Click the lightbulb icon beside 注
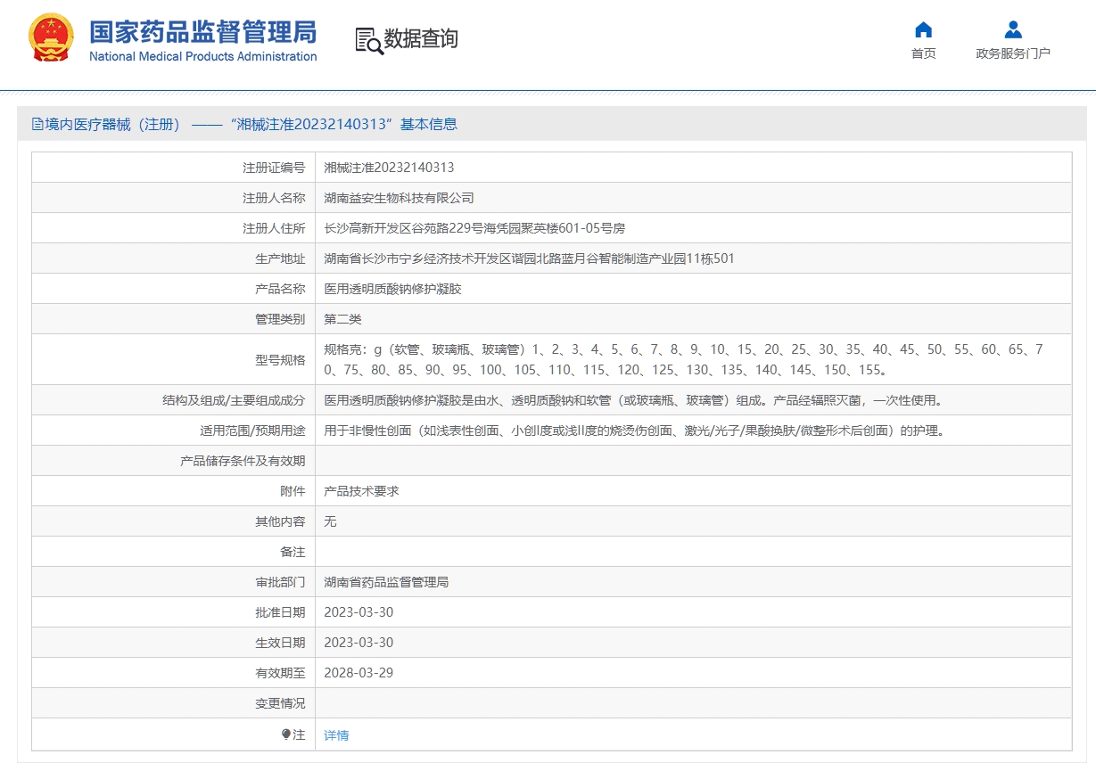The width and height of the screenshot is (1096, 771). (286, 734)
